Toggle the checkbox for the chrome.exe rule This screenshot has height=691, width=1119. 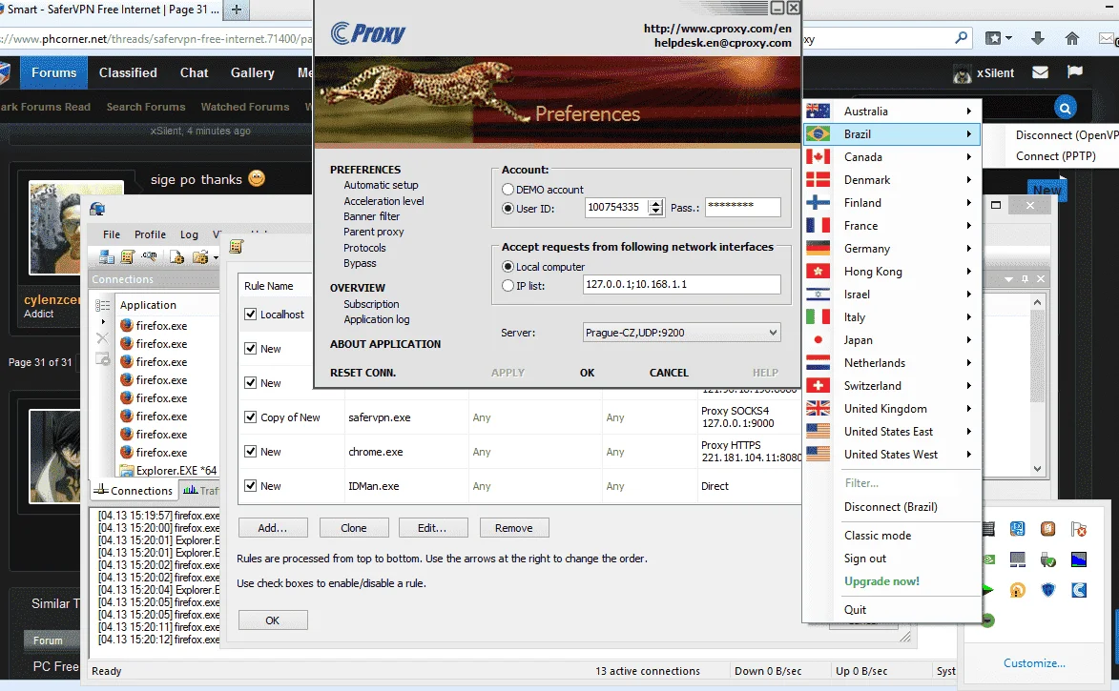[251, 452]
